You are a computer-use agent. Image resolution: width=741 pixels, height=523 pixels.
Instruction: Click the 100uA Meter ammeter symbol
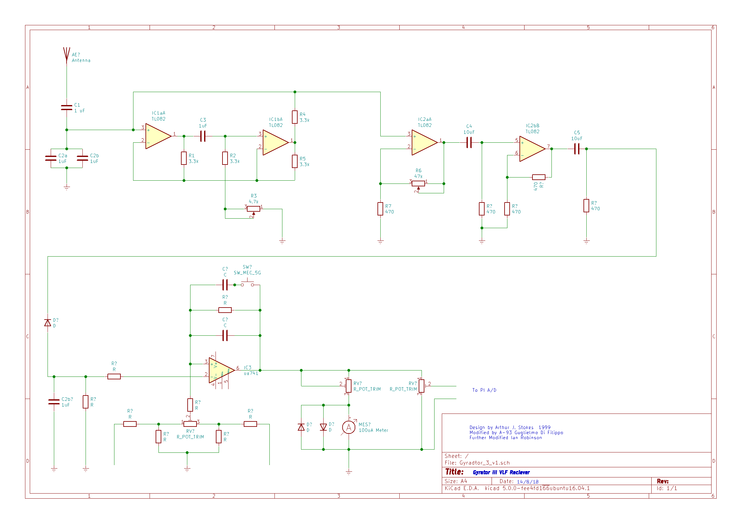pyautogui.click(x=349, y=428)
